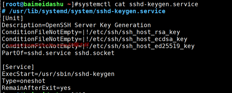
Task: Click the word Generation in the description
Action: click(x=133, y=25)
